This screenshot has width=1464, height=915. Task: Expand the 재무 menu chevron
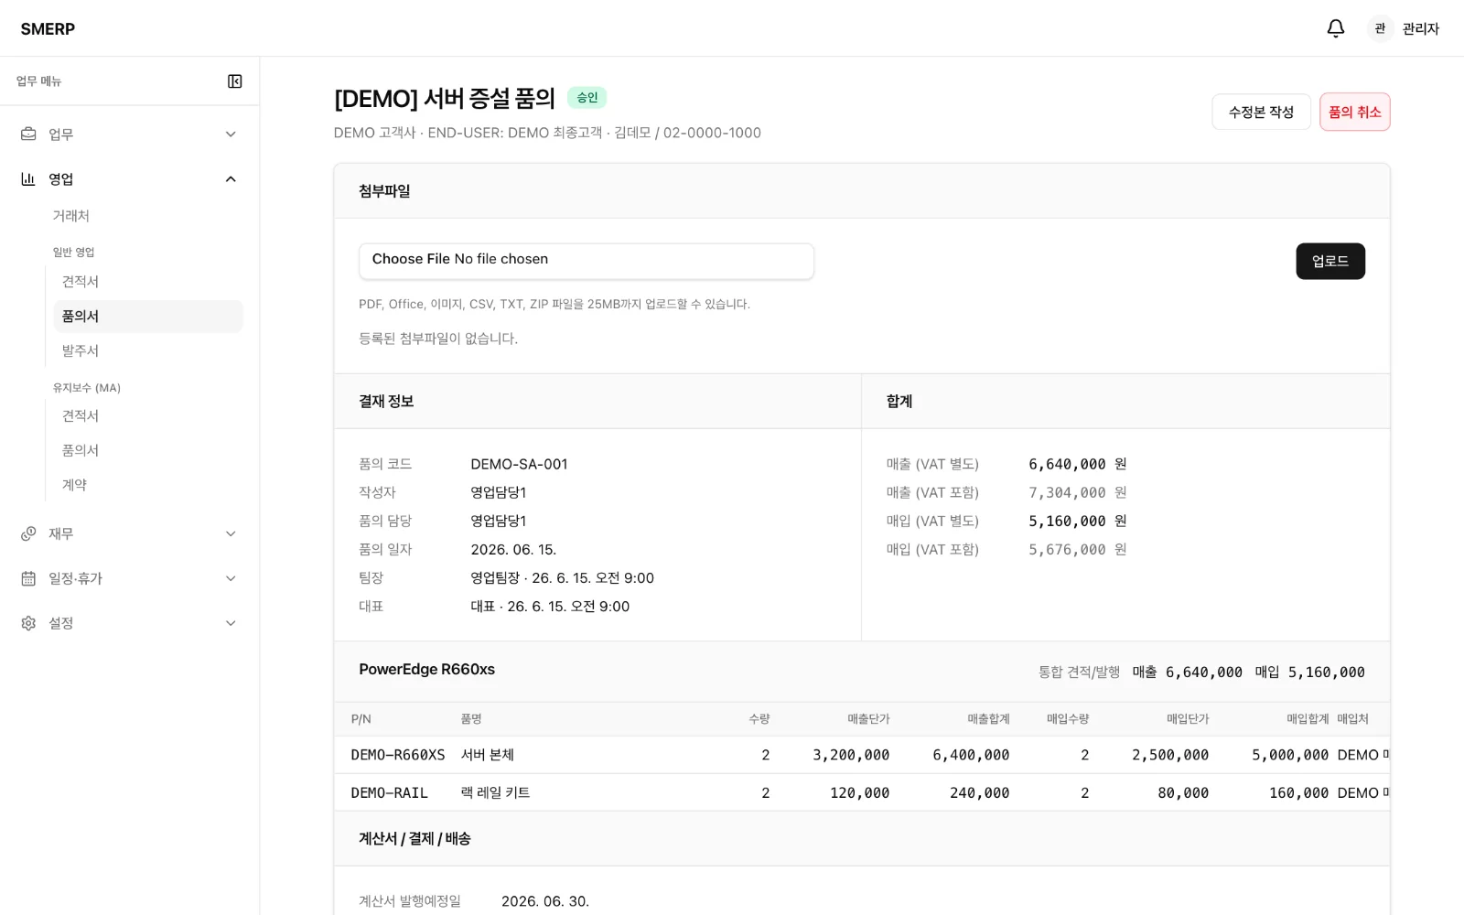click(x=231, y=533)
